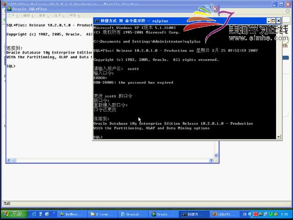Maximize the command prompt window

pyautogui.click(x=273, y=21)
